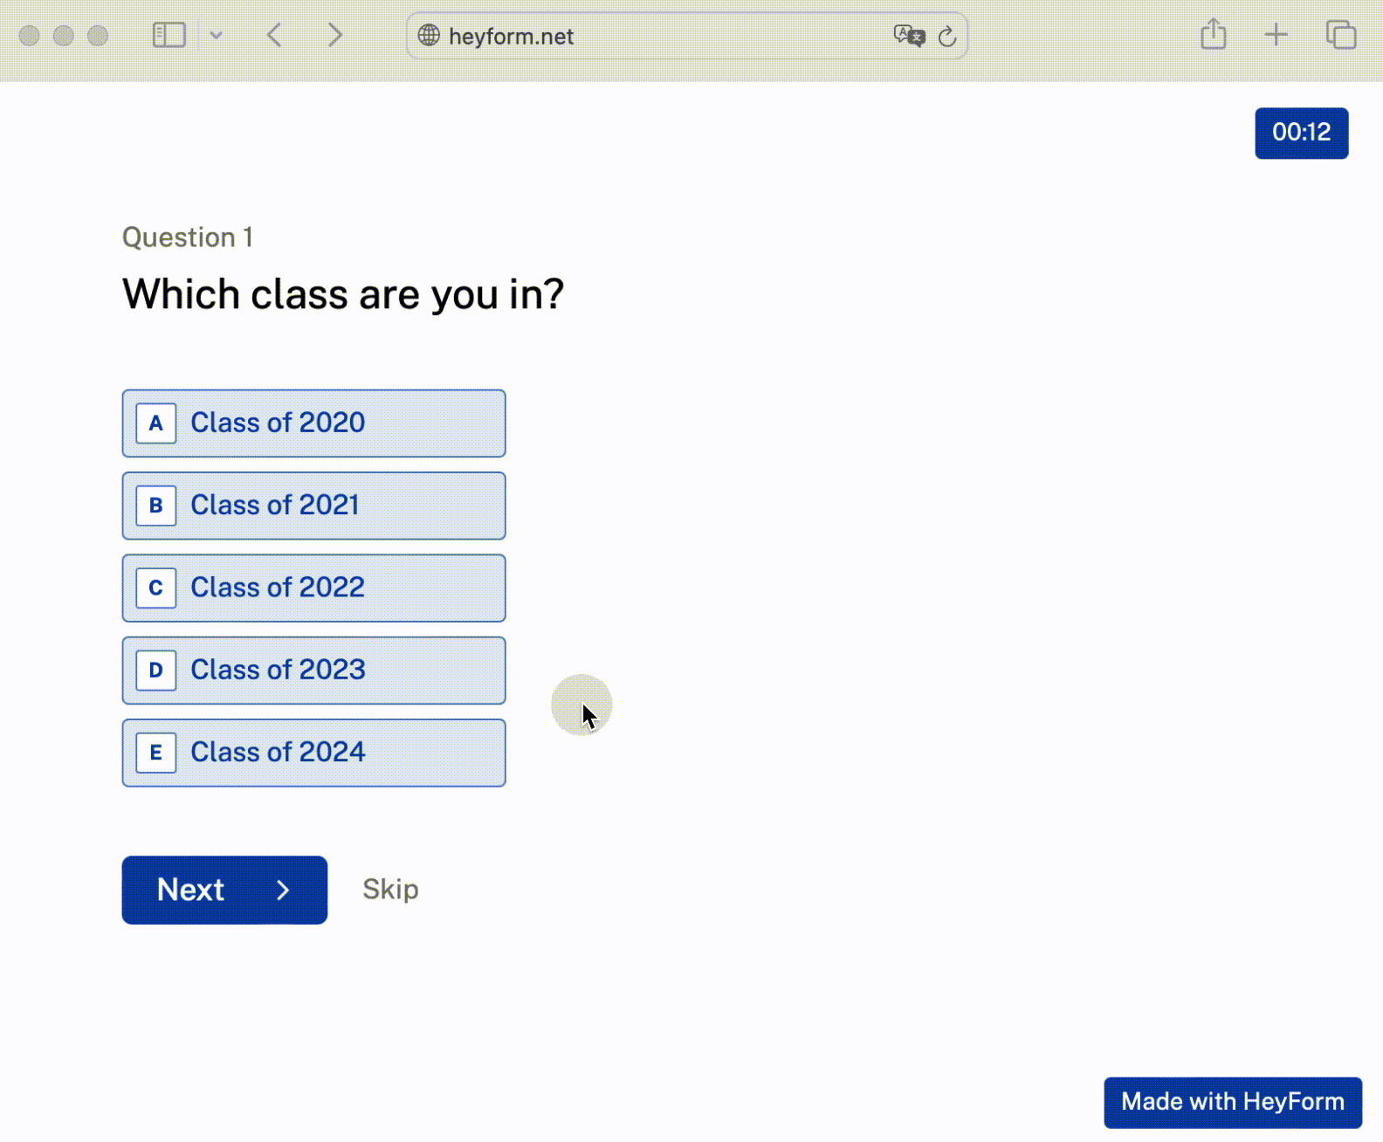This screenshot has width=1383, height=1142.
Task: Open the sidebar options dropdown chevron
Action: (217, 36)
